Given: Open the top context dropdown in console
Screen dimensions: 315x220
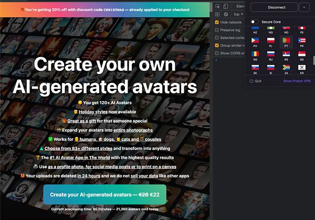Looking at the screenshot, I should (238, 14).
